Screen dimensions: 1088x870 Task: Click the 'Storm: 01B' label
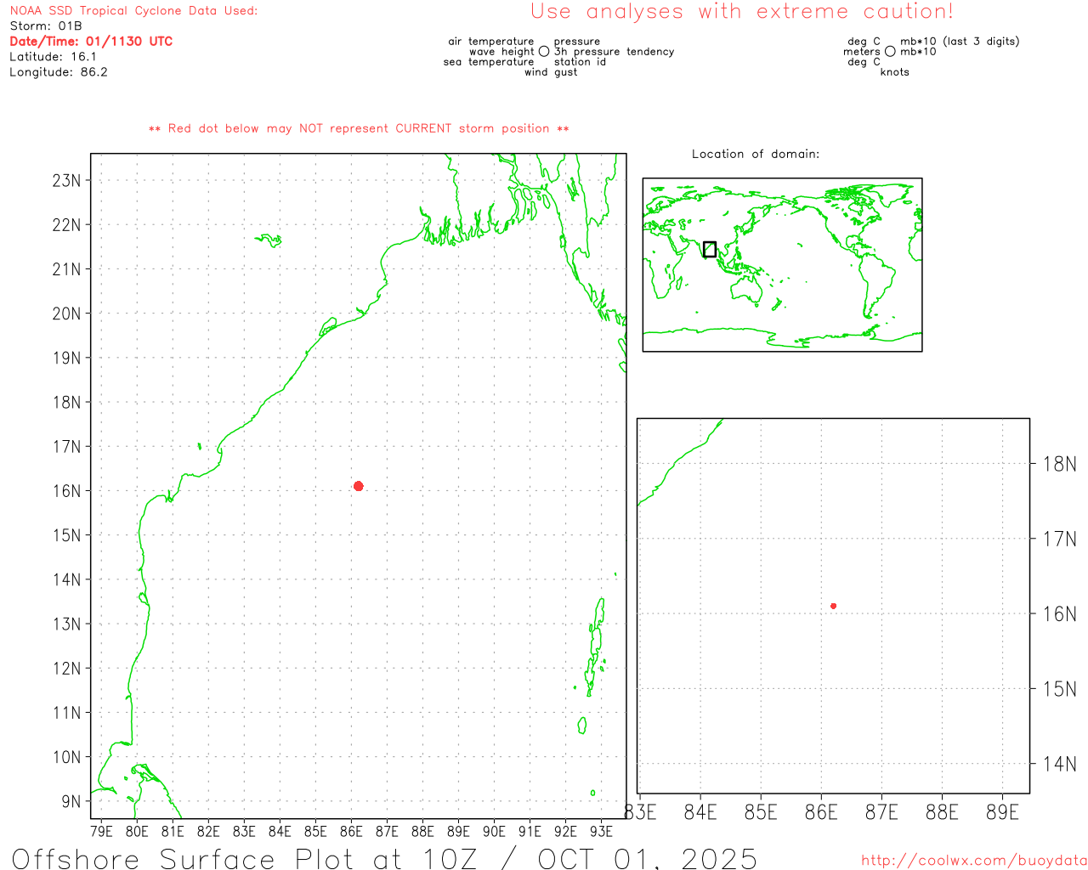[46, 26]
